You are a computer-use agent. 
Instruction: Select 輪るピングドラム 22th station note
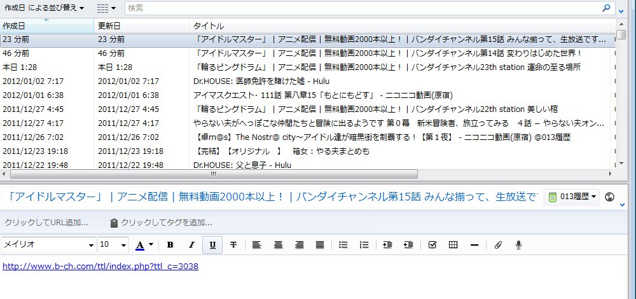click(x=307, y=109)
